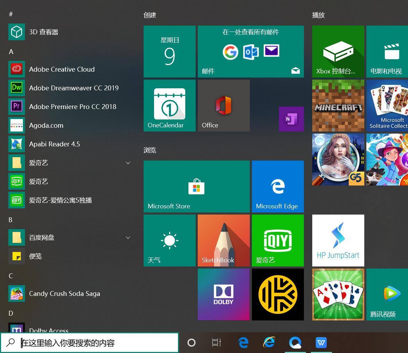Open the OneNote purple tile
Viewport: 408px width, 353px height.
291,119
